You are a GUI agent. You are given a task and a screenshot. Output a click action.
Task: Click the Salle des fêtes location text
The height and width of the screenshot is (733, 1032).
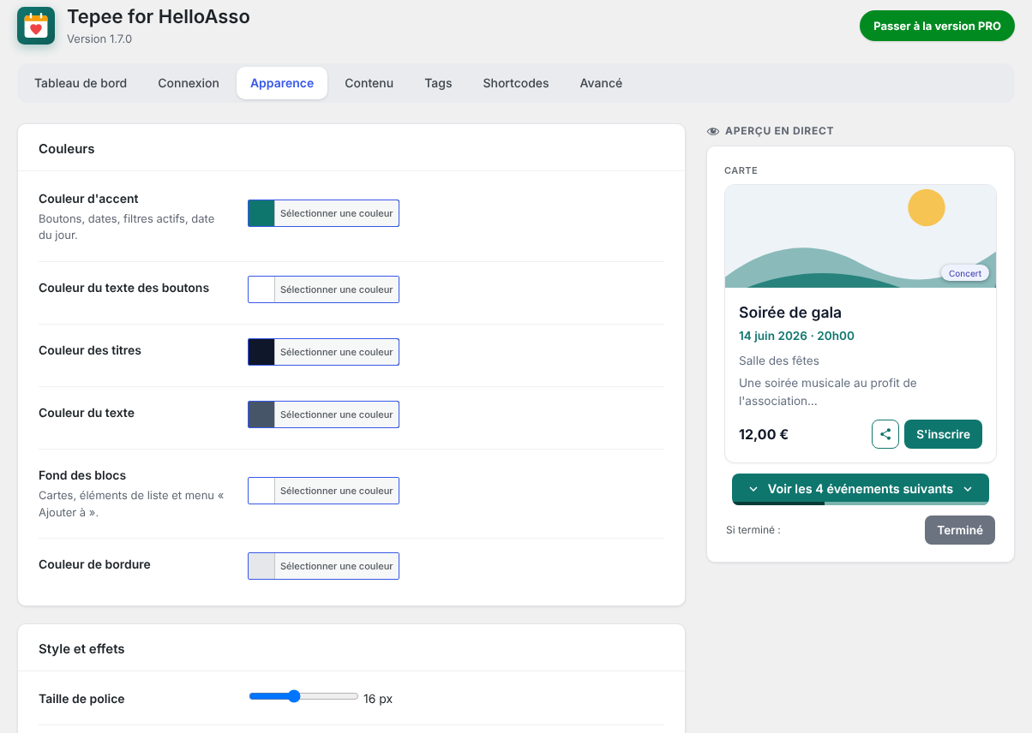click(x=779, y=361)
